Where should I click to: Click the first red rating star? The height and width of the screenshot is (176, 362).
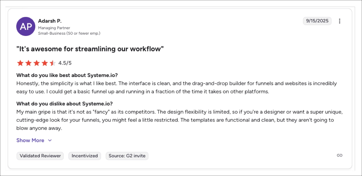click(20, 63)
